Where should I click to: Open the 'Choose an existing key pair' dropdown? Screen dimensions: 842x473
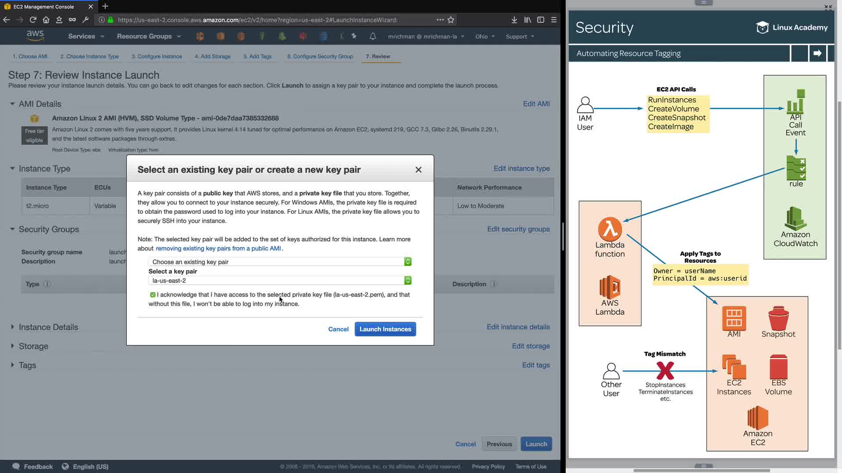coord(279,262)
